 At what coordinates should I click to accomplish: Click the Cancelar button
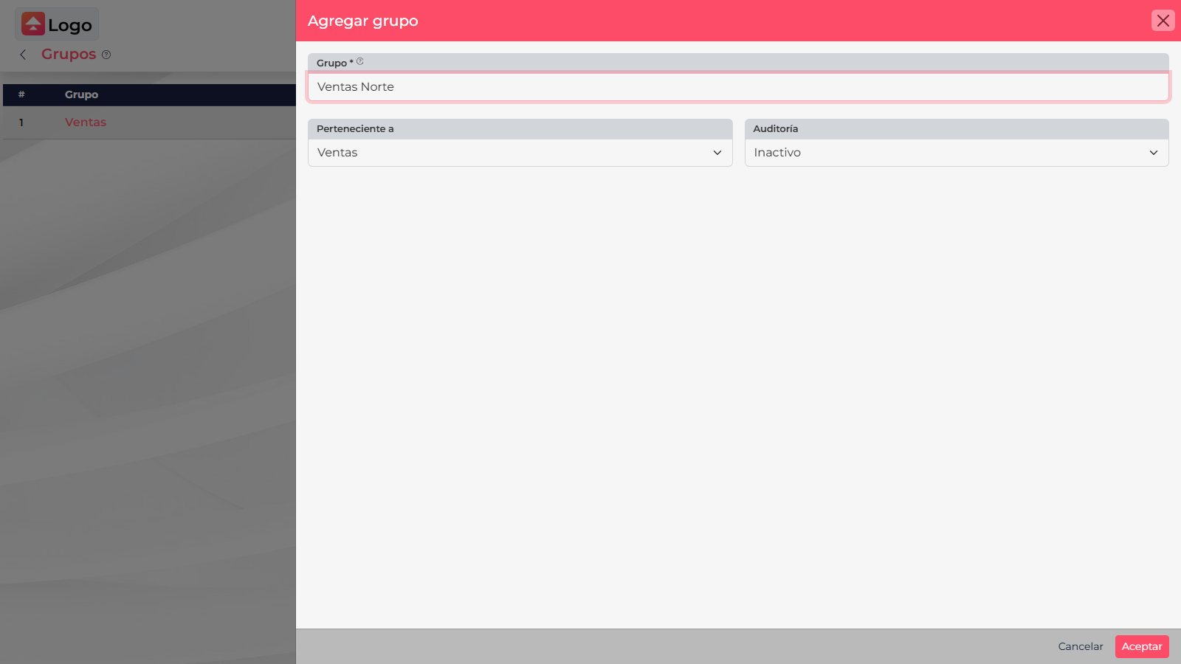(x=1081, y=646)
